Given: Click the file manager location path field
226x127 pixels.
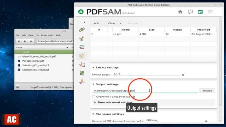Looking at the screenshot, I should [x=55, y=41].
